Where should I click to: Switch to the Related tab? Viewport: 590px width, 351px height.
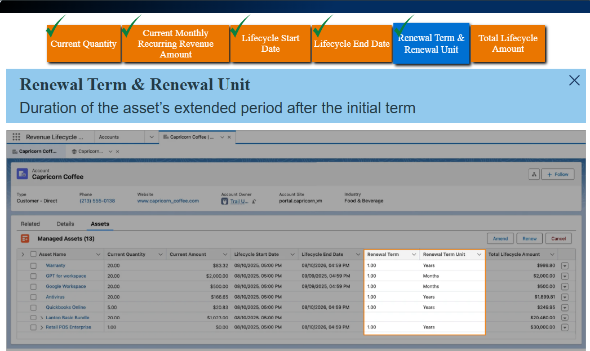click(x=30, y=224)
